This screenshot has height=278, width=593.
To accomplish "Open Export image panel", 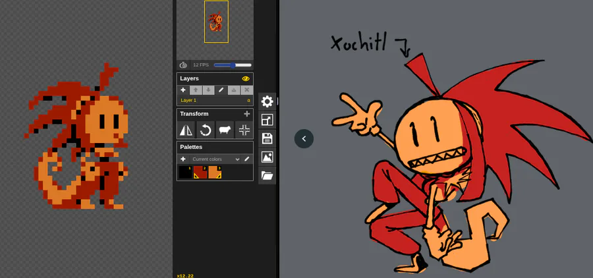I will click(x=267, y=157).
